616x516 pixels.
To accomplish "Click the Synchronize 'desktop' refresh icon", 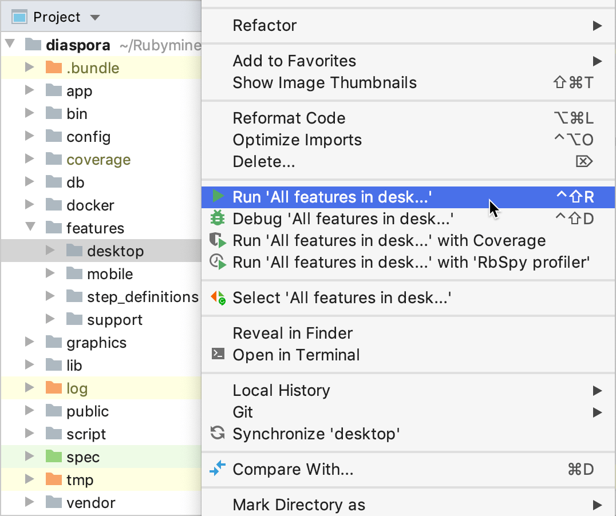I will coord(218,434).
